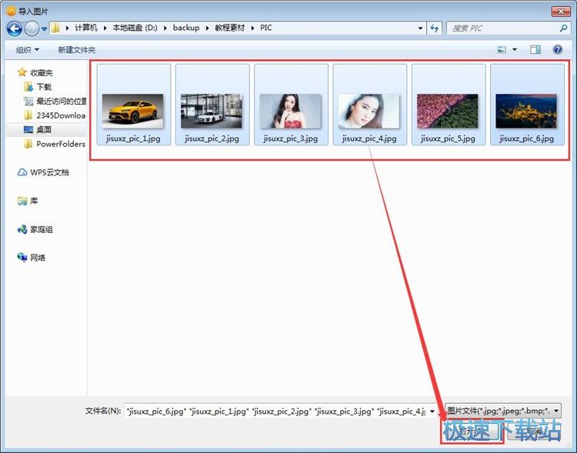This screenshot has height=453, width=577.
Task: Select the white car thumbnail jisuxz_pic_2
Action: click(212, 111)
